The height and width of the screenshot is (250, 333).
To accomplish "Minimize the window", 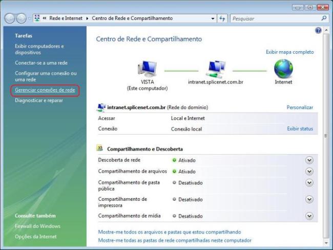I will point(298,8).
